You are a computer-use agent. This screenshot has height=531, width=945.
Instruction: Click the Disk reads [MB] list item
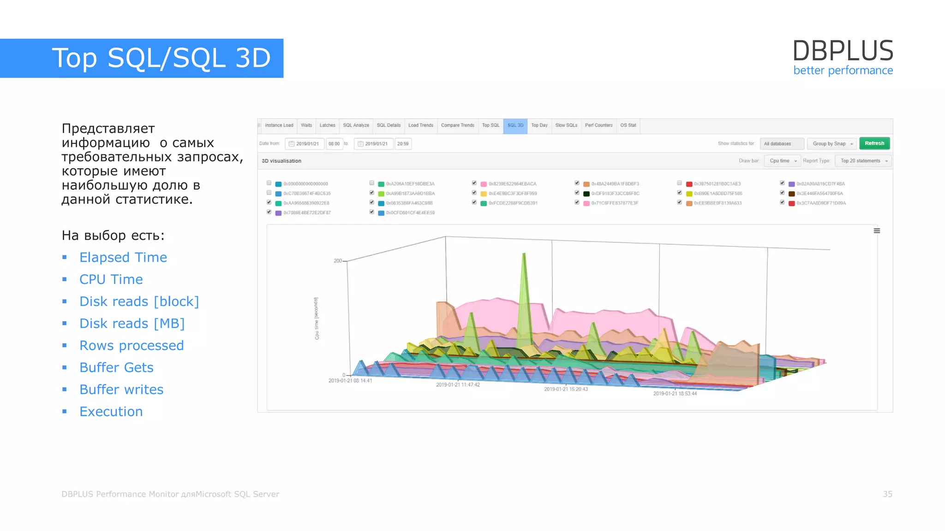click(132, 324)
